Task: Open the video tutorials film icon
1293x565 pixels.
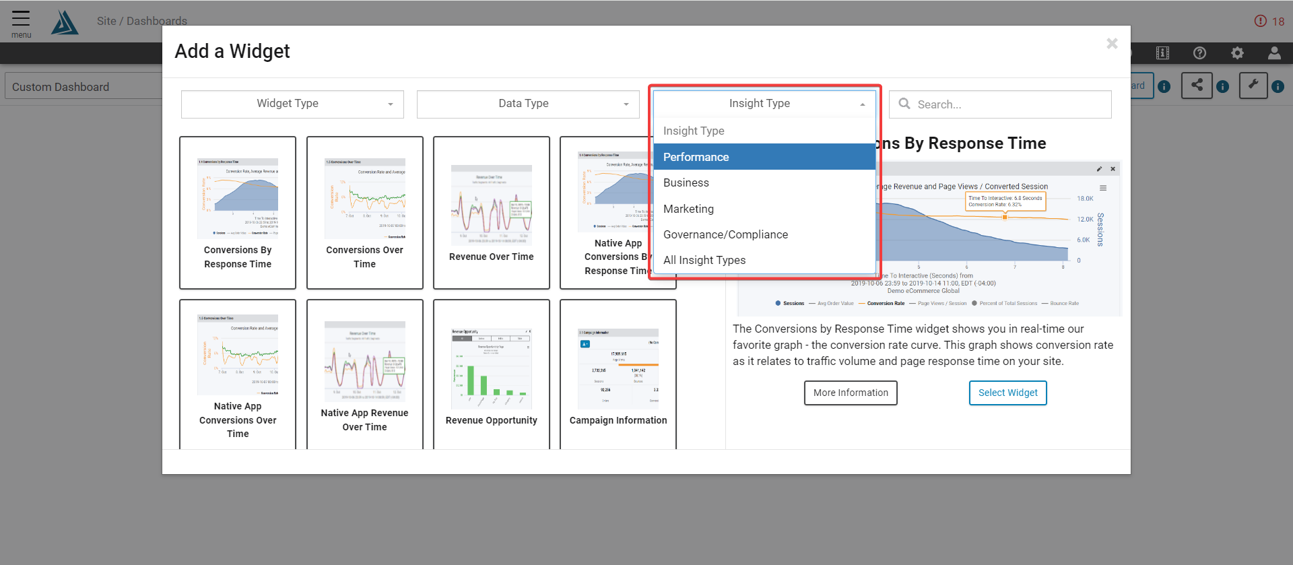Action: pos(1162,53)
